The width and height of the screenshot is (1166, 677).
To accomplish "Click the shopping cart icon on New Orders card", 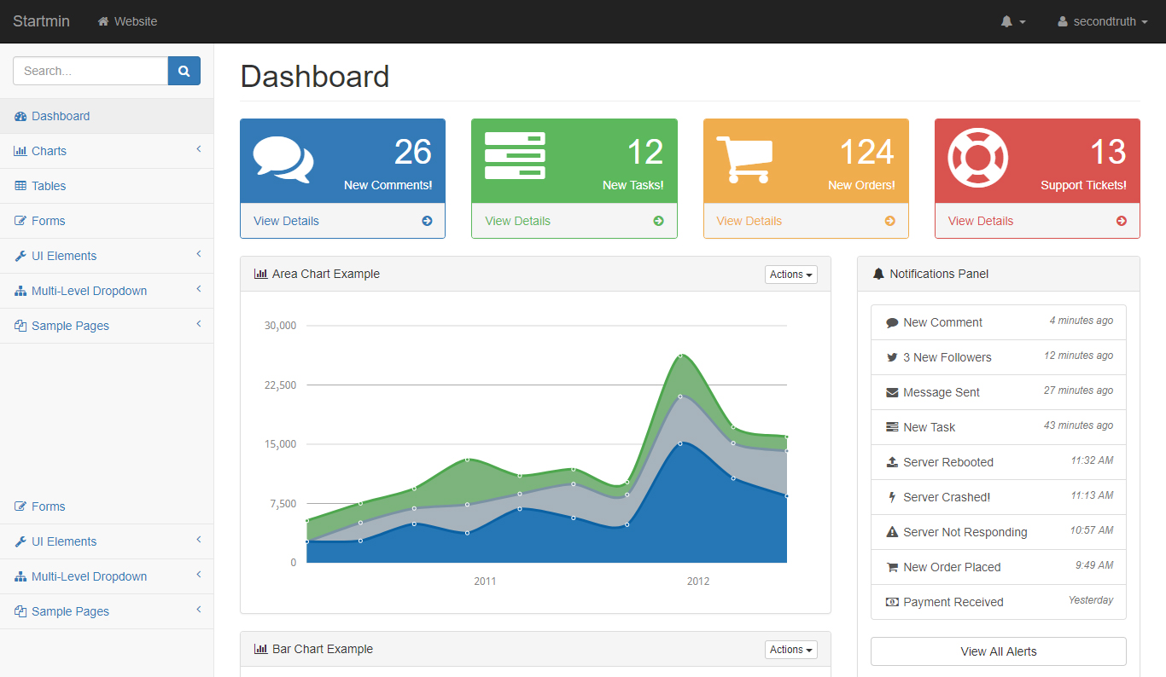I will (x=744, y=159).
